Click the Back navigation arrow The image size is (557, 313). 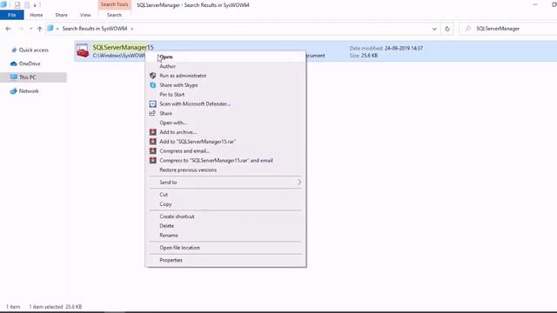(8, 29)
